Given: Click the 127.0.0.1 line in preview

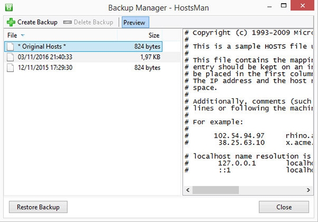Looking at the screenshot, I should point(249,163).
